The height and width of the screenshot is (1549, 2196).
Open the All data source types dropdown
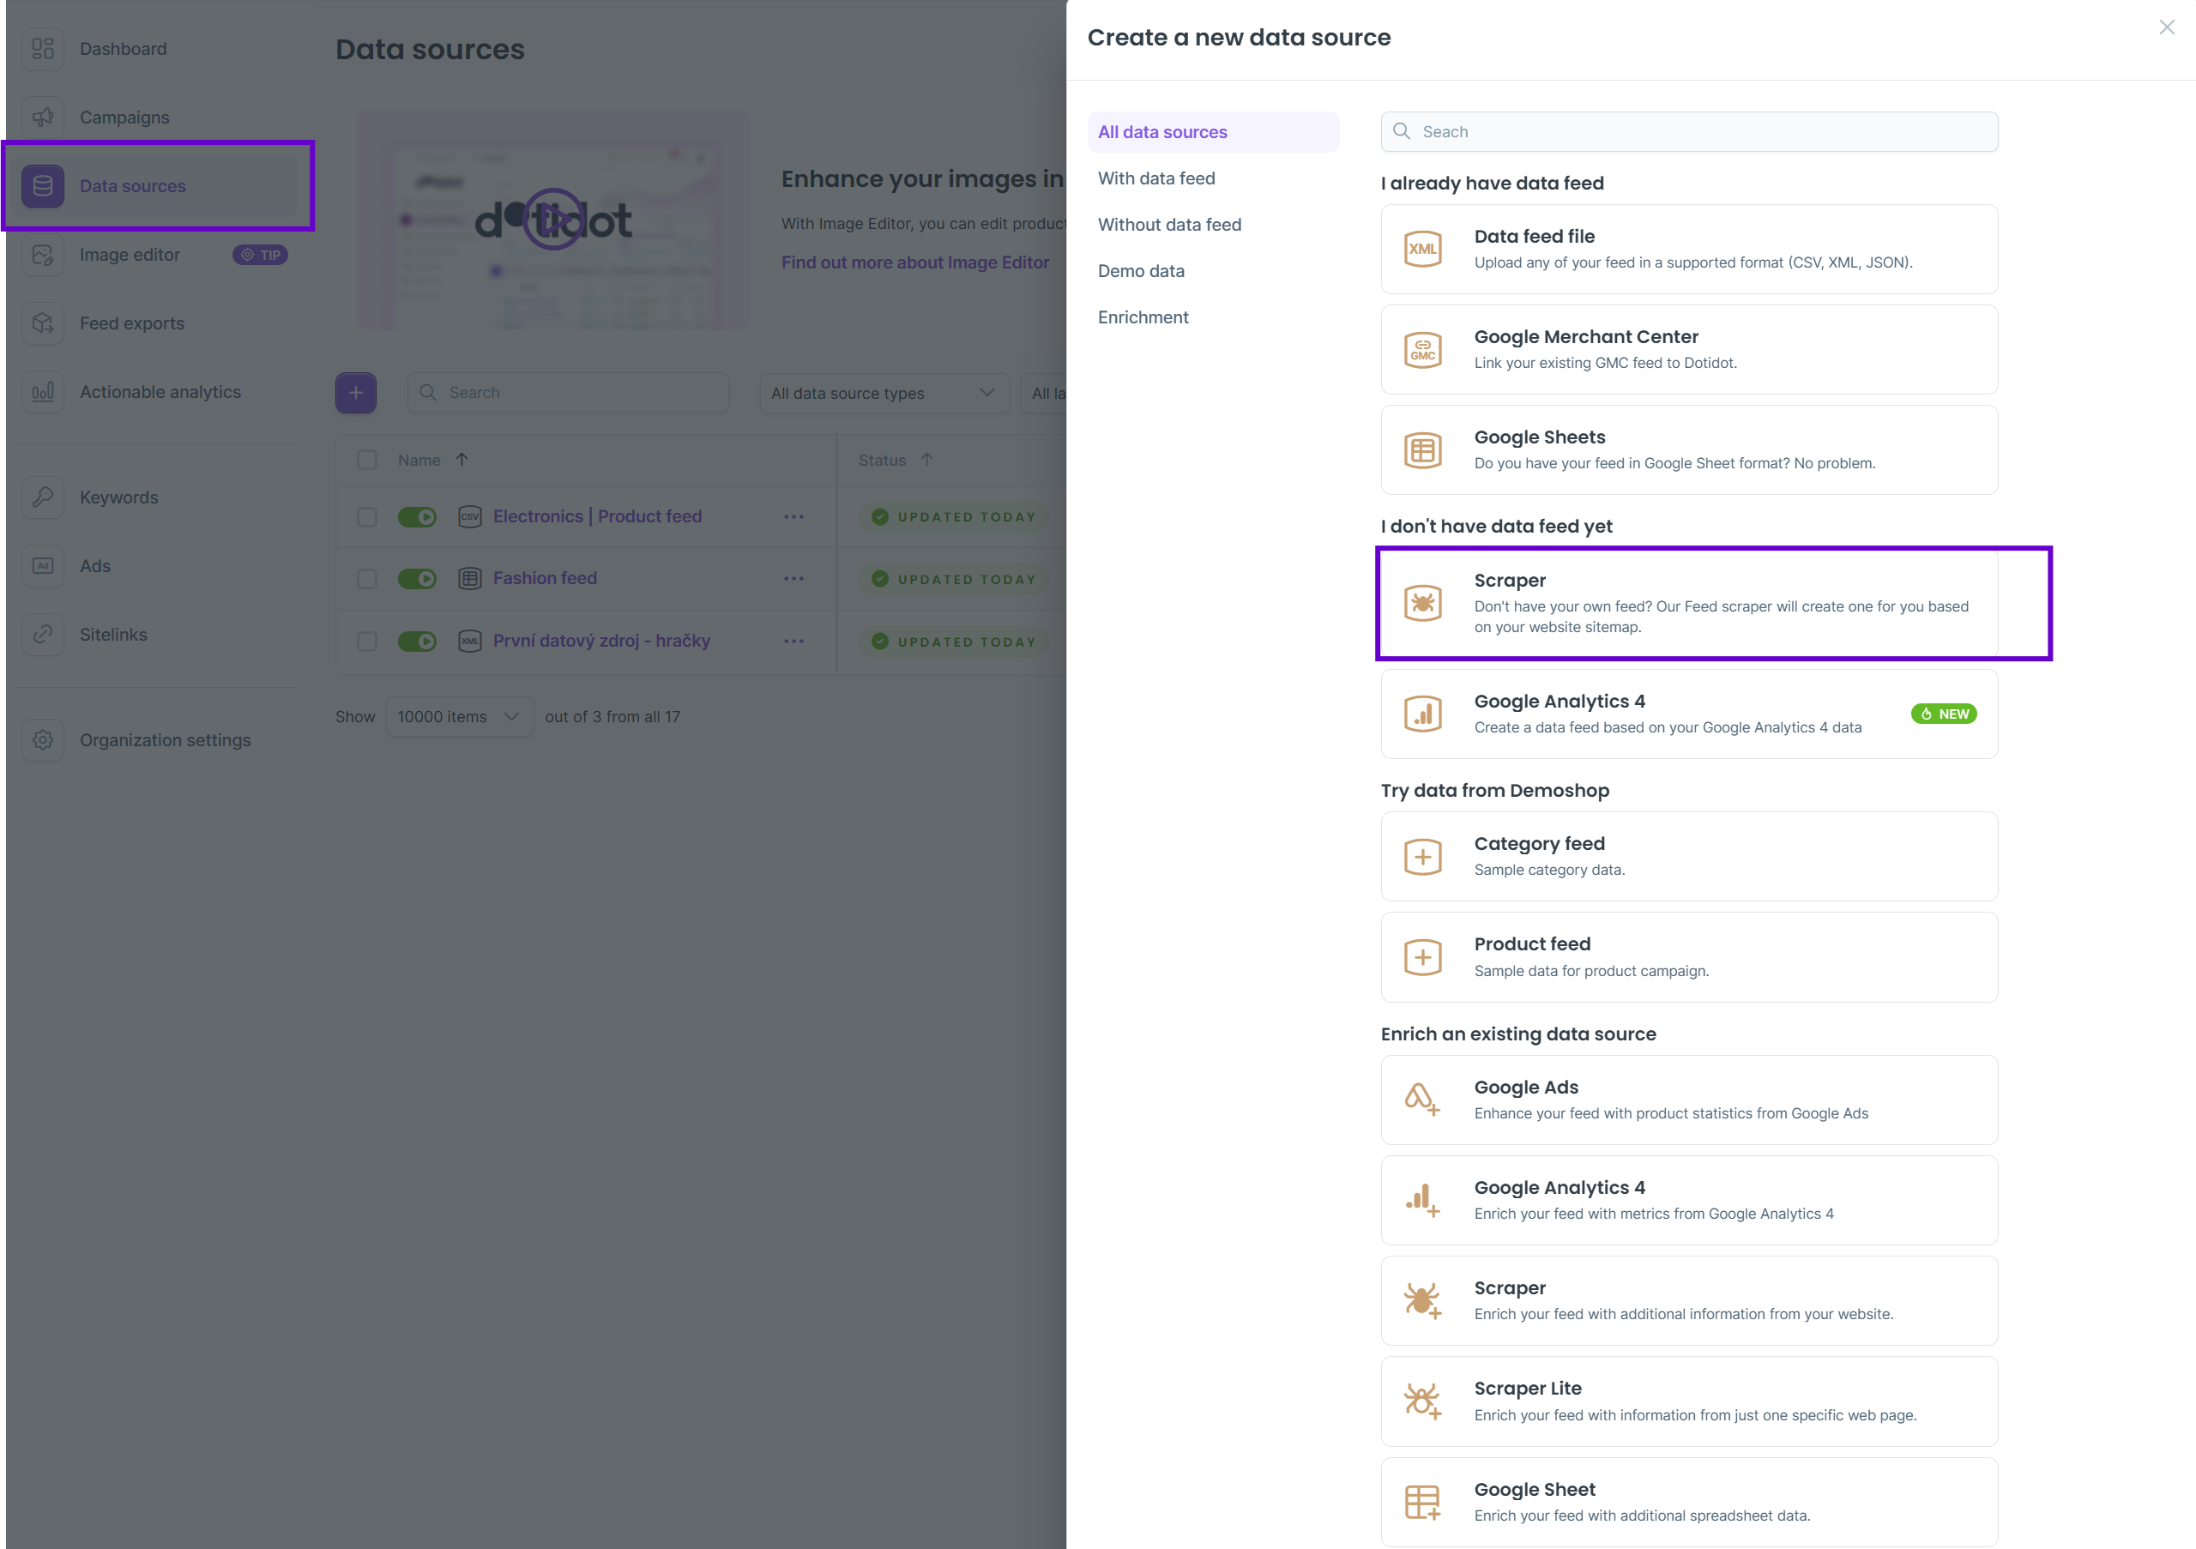(x=884, y=393)
